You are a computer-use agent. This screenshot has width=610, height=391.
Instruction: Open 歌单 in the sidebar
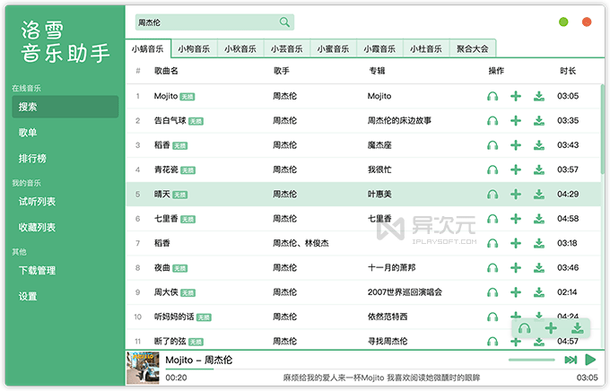(28, 133)
